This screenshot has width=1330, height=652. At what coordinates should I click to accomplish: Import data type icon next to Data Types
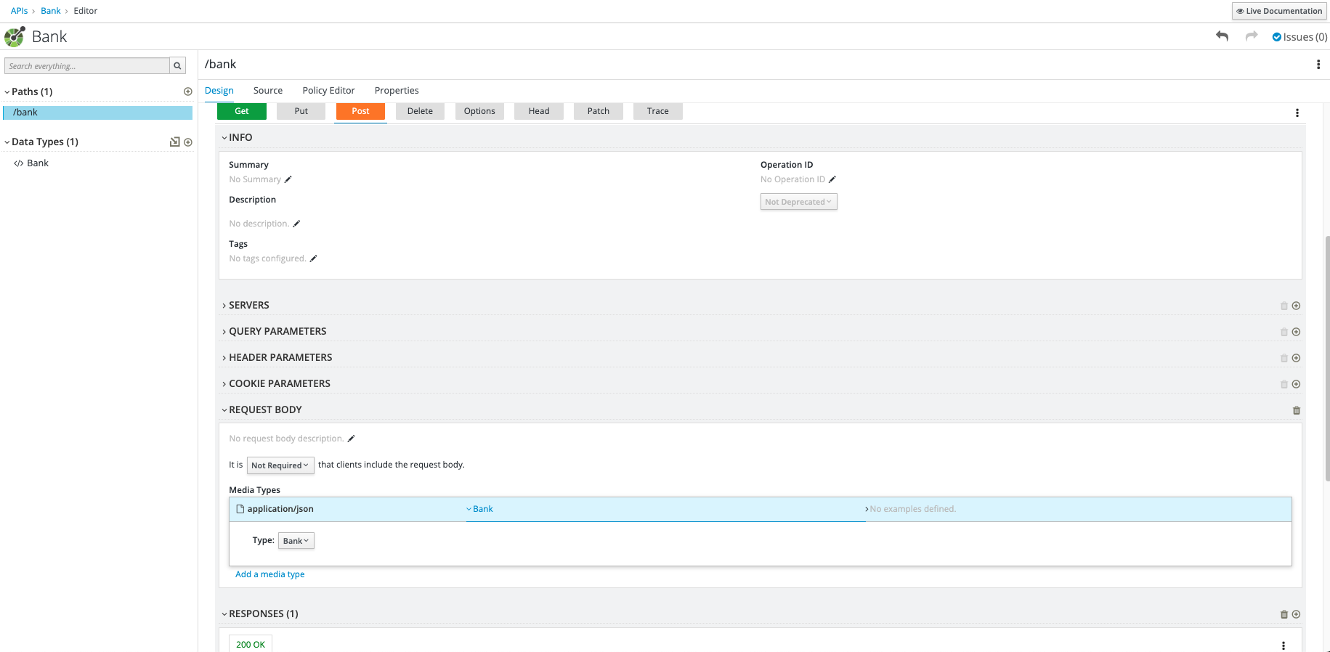point(174,142)
